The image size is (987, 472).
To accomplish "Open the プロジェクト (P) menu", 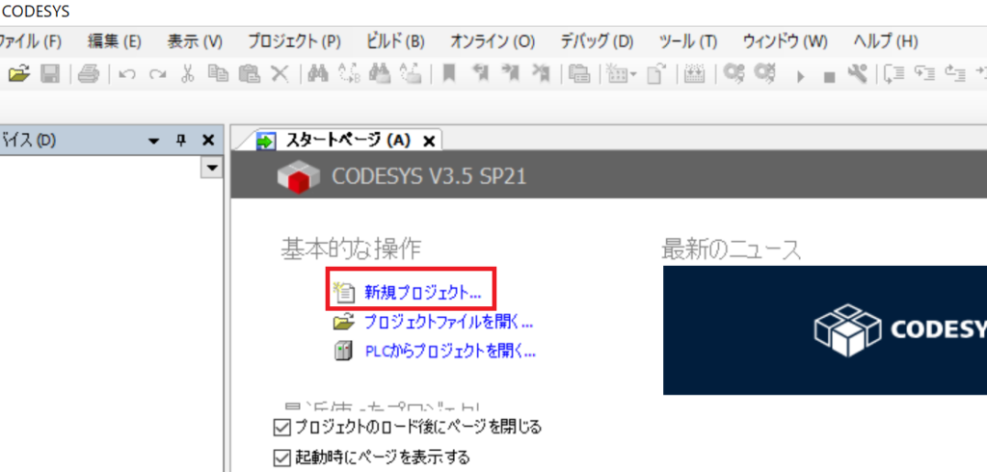I will pyautogui.click(x=294, y=41).
